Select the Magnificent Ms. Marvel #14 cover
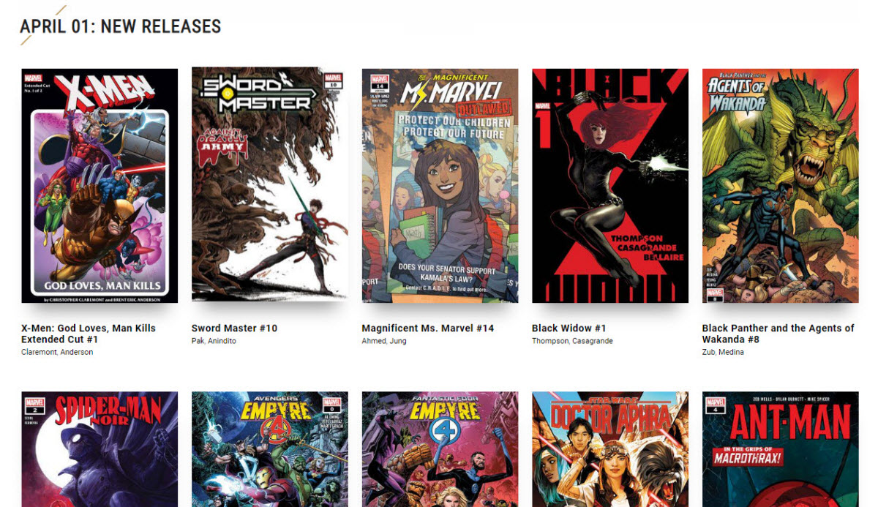Image resolution: width=878 pixels, height=507 pixels. click(x=440, y=186)
